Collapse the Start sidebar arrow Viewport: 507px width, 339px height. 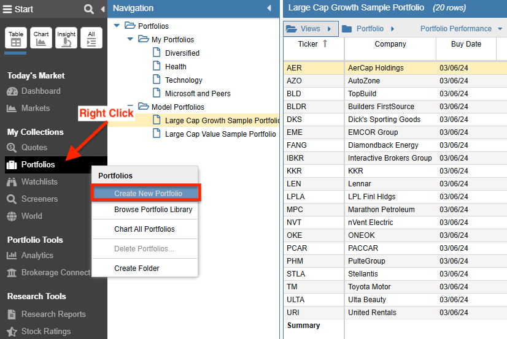tap(103, 9)
